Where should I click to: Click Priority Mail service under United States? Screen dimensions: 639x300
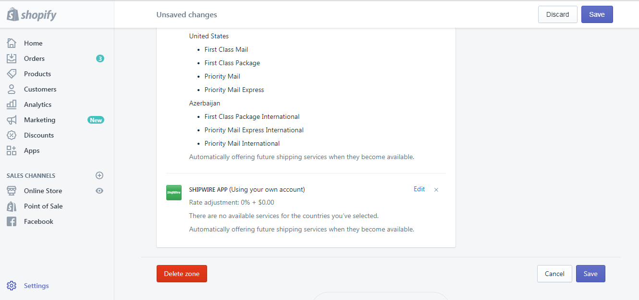pos(222,76)
